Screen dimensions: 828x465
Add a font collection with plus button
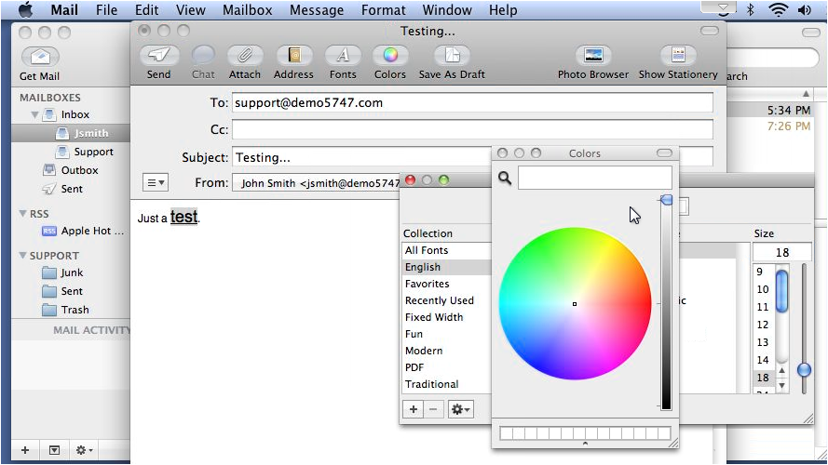(414, 409)
